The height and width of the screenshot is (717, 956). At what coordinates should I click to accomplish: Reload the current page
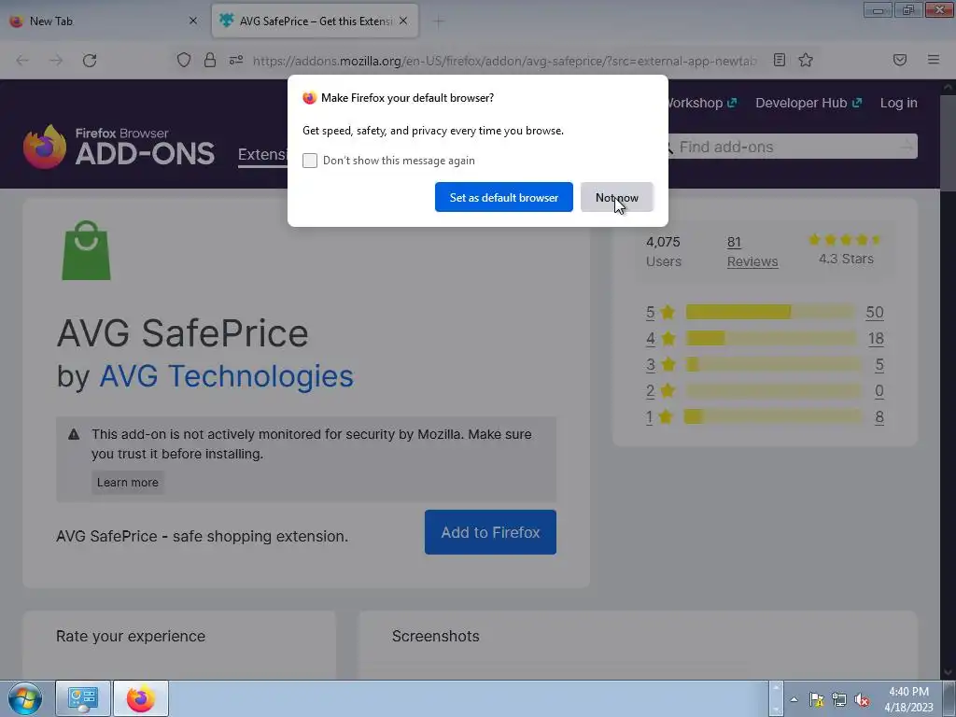90,61
